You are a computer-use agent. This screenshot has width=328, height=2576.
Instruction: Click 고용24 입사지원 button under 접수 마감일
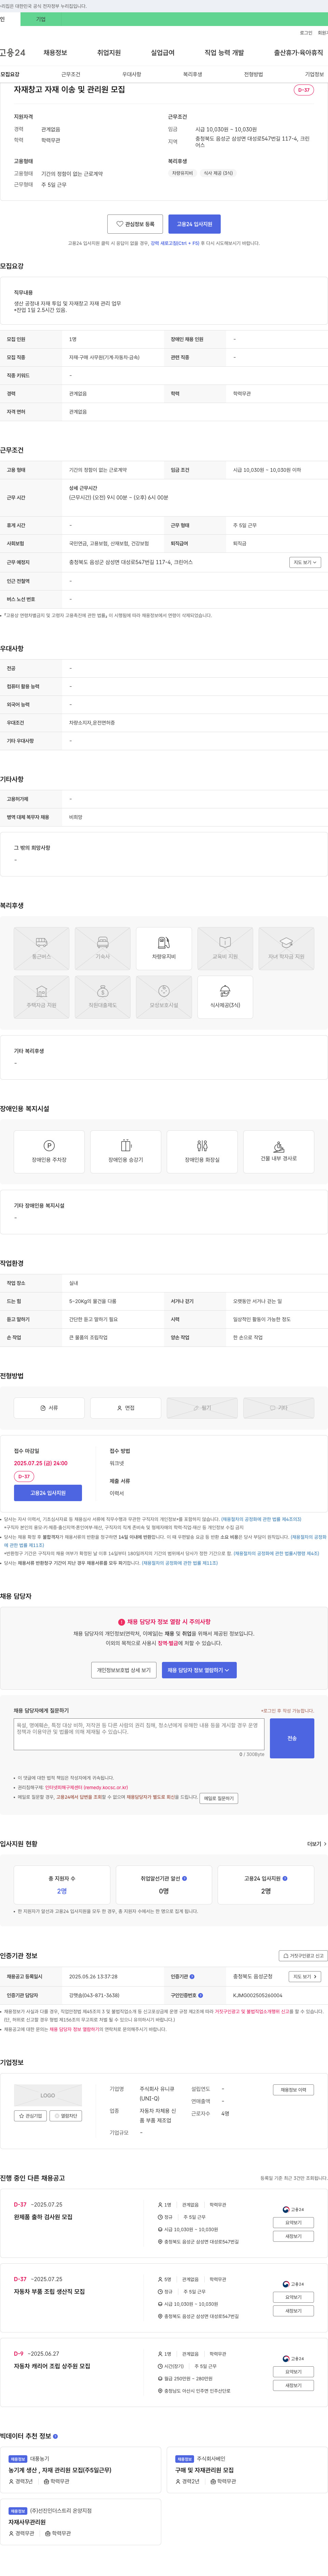click(x=48, y=1493)
